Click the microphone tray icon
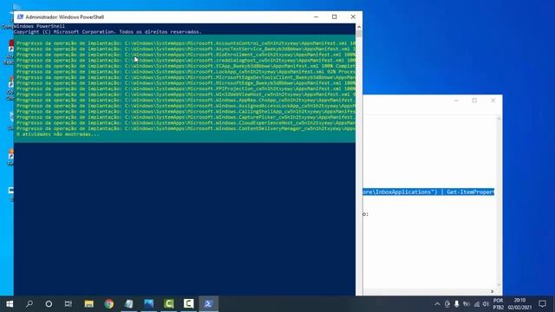The image size is (555, 312). [x=457, y=304]
